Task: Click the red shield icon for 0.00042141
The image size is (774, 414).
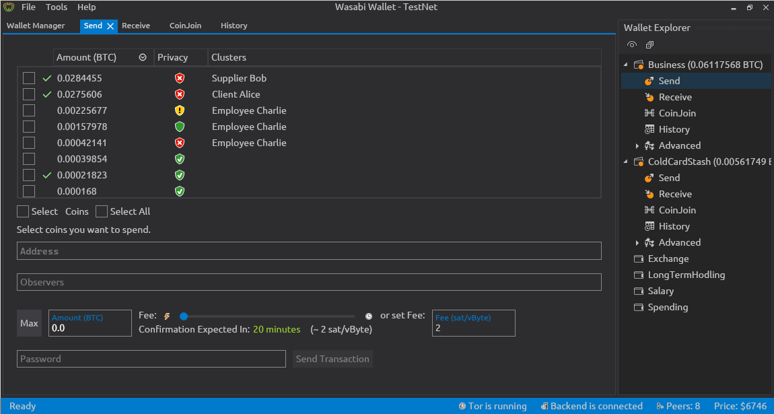Action: (x=180, y=143)
